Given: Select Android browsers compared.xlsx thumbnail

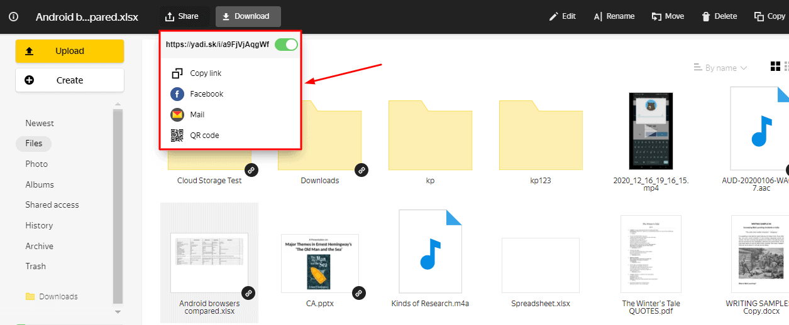Looking at the screenshot, I should pos(209,263).
